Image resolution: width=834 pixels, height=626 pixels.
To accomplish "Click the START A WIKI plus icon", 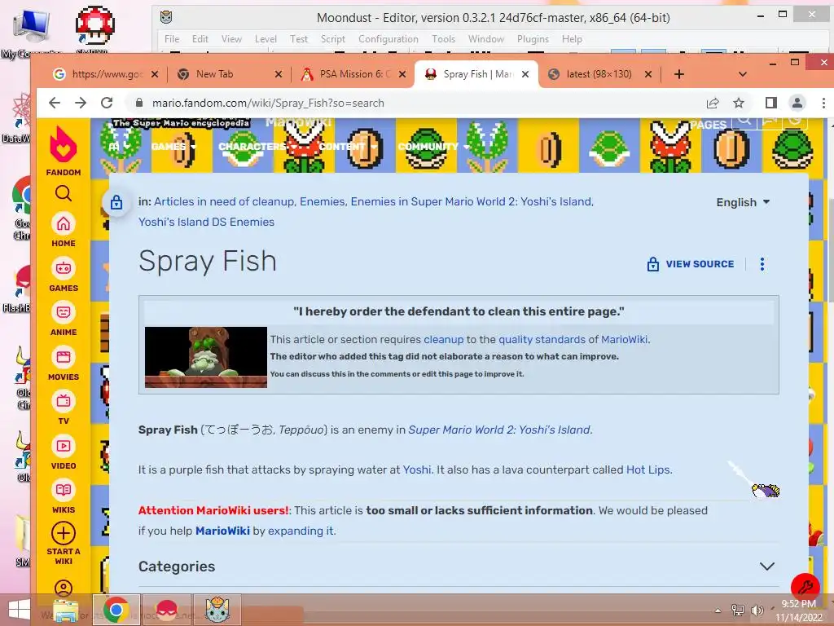I will point(64,533).
